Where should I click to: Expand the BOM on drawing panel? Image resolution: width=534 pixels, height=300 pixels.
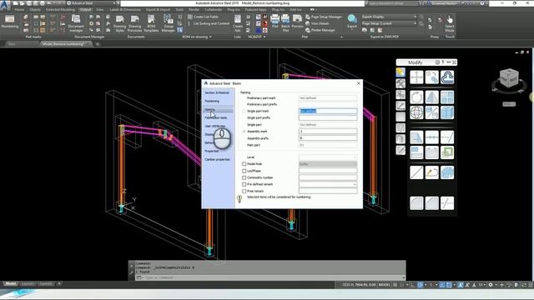tap(197, 37)
